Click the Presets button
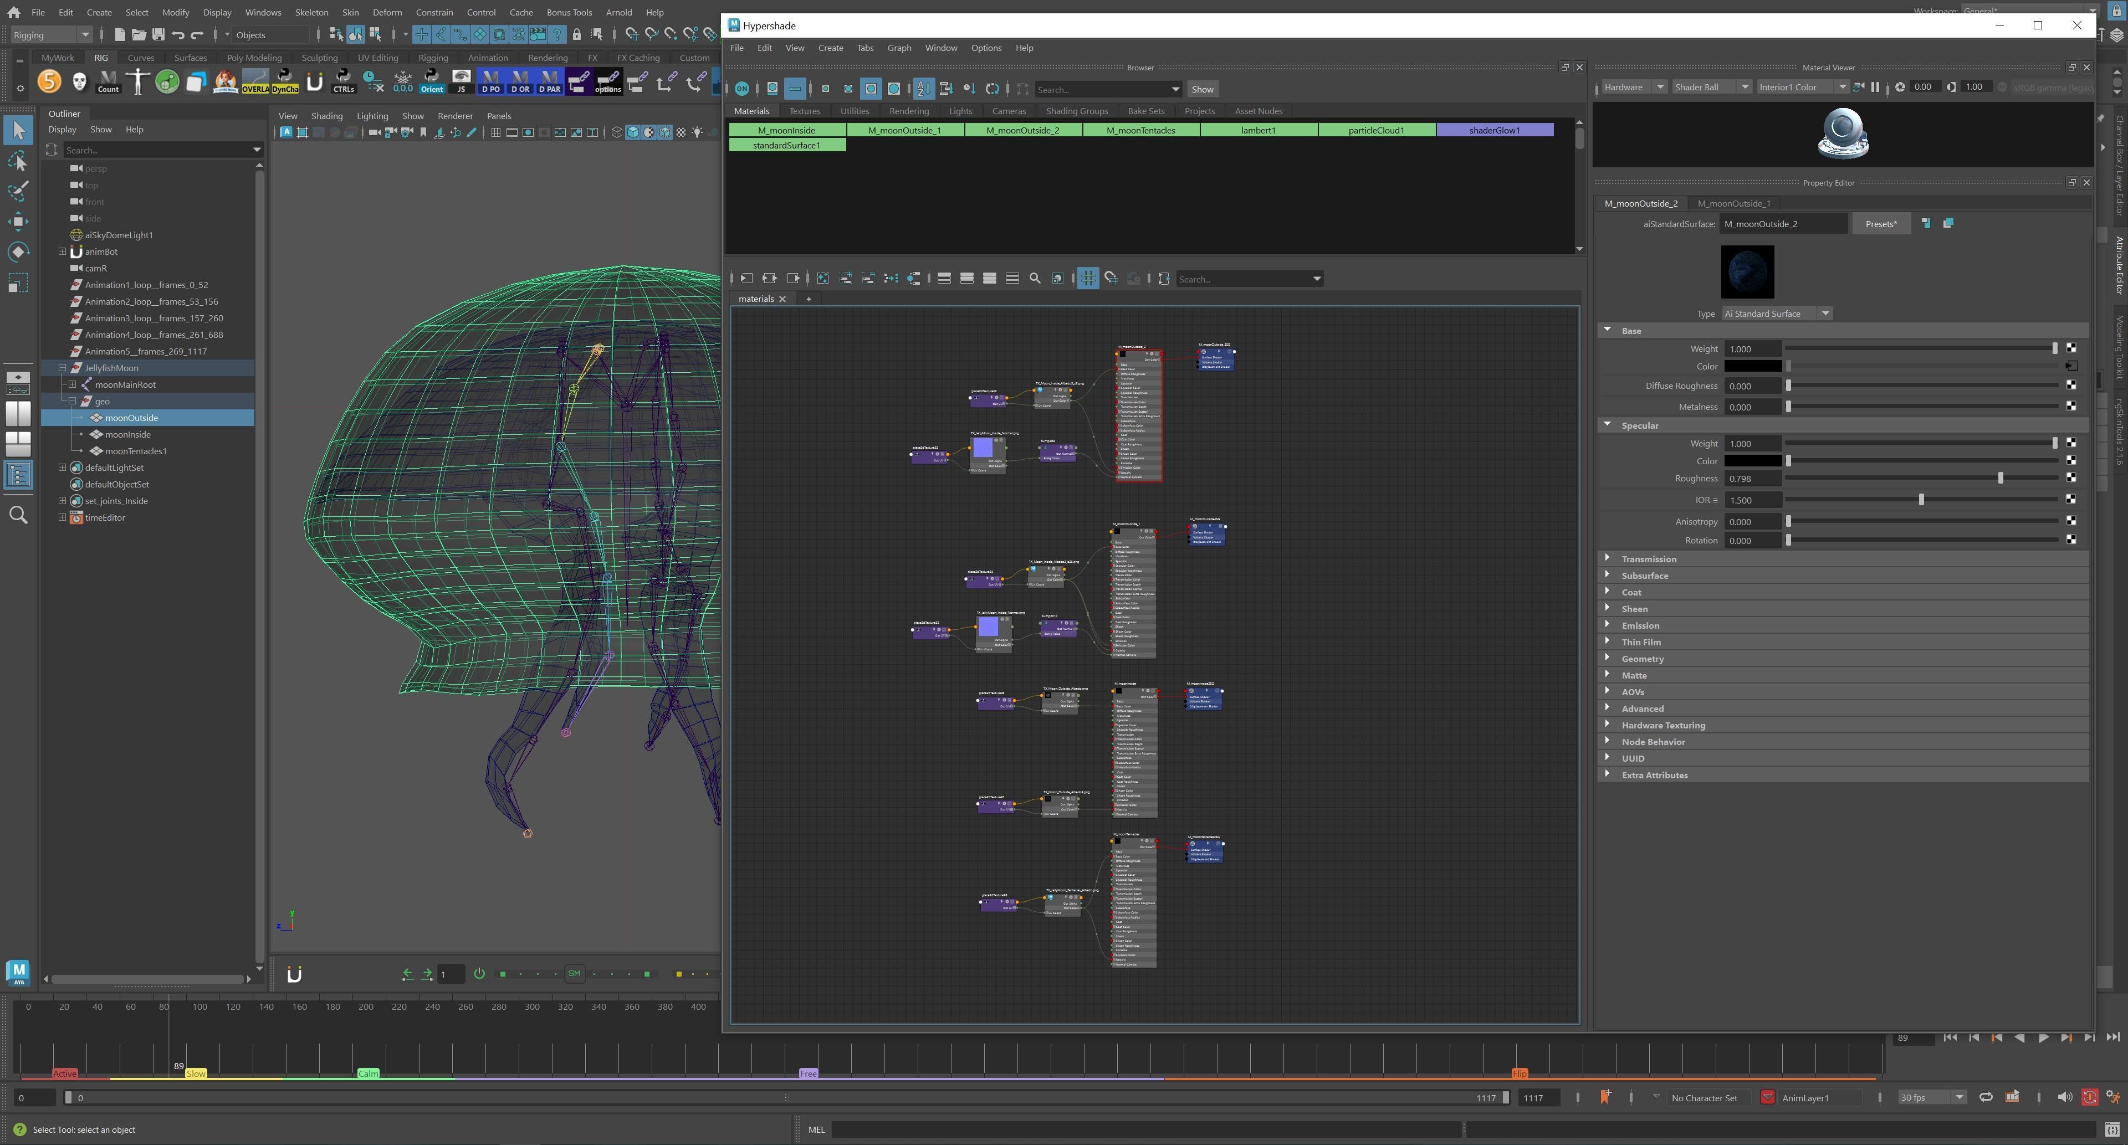Image resolution: width=2128 pixels, height=1145 pixels. 1881,224
